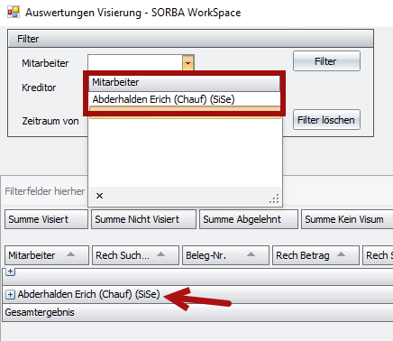The width and height of the screenshot is (393, 341).
Task: Sort Rech Such column via arrow icon
Action: click(160, 254)
